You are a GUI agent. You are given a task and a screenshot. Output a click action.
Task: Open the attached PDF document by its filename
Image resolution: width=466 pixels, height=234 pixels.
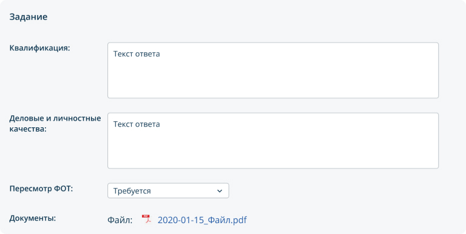coord(202,220)
